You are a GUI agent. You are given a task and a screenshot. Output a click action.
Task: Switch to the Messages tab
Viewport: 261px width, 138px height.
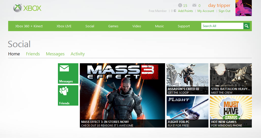[55, 54]
